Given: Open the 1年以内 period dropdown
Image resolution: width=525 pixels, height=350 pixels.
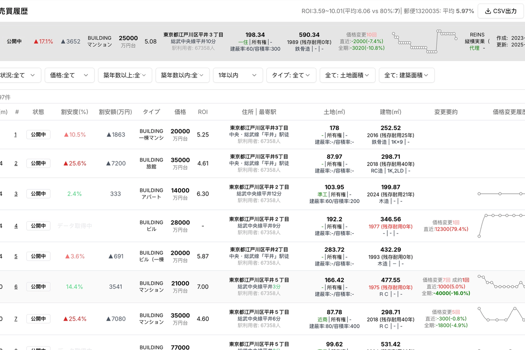Looking at the screenshot, I should (x=238, y=75).
